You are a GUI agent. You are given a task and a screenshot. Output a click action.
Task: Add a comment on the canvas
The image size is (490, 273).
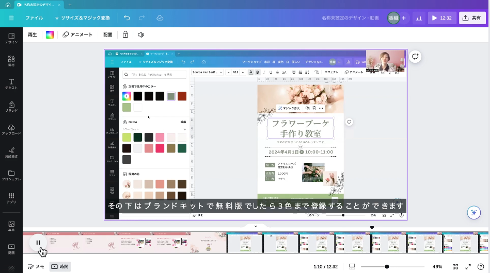(x=415, y=57)
